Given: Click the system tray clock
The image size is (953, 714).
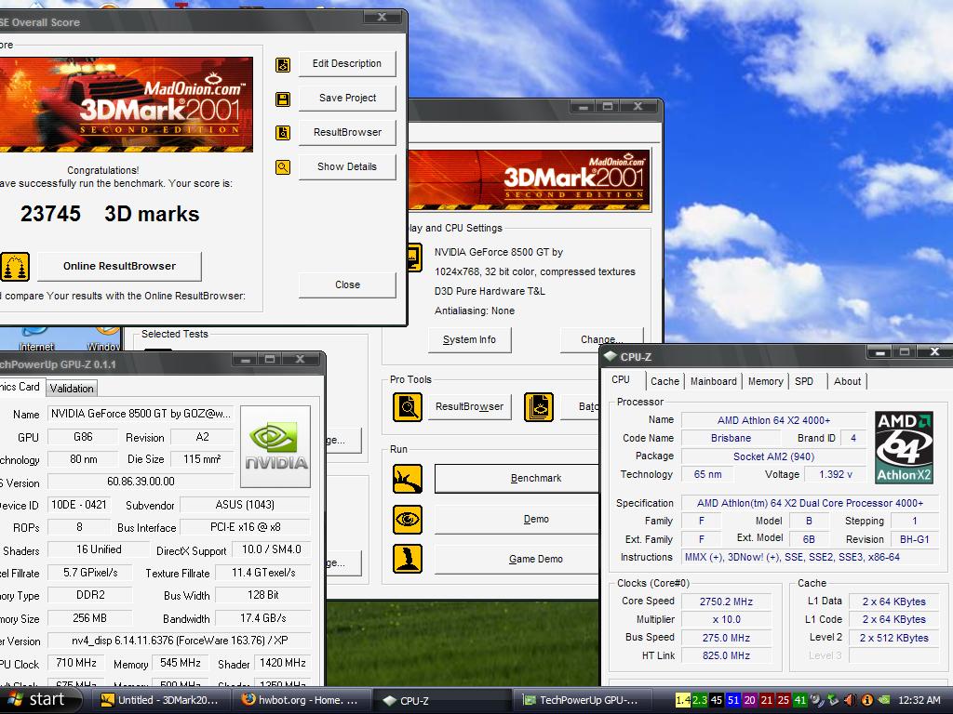Looking at the screenshot, I should [x=919, y=700].
